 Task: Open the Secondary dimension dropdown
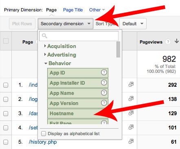(x=66, y=24)
